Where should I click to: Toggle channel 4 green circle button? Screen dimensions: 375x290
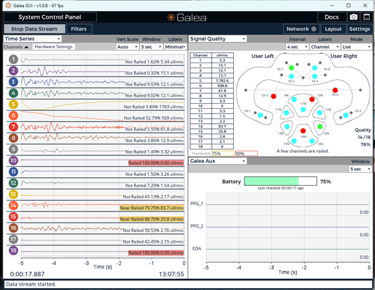coord(14,93)
